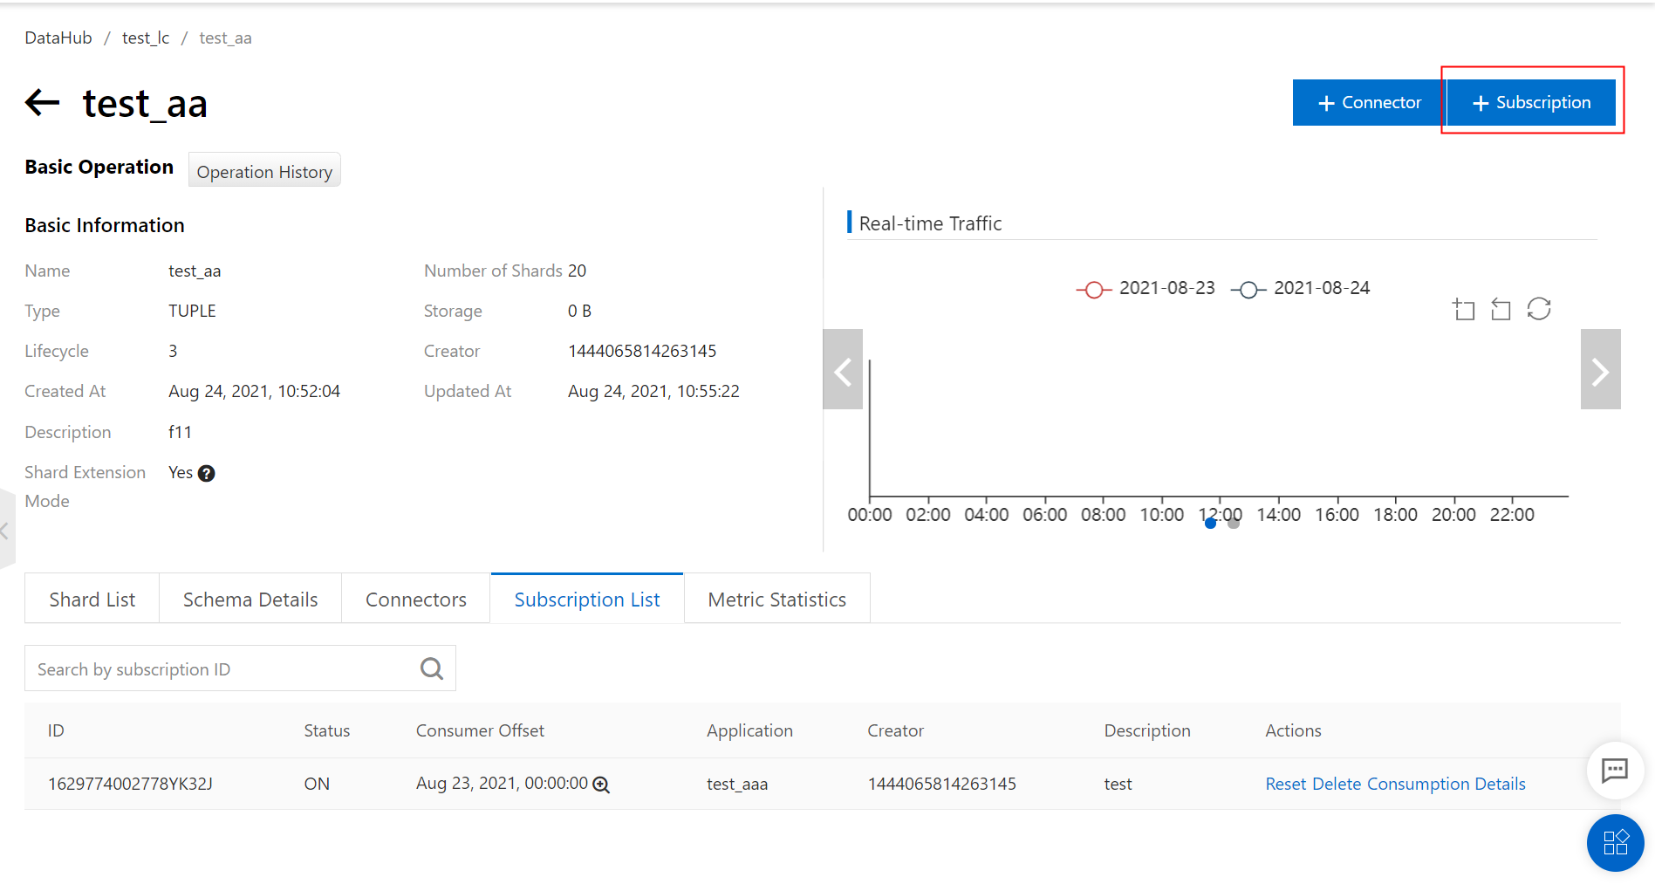Click the chart area zoom icon

tap(1464, 309)
